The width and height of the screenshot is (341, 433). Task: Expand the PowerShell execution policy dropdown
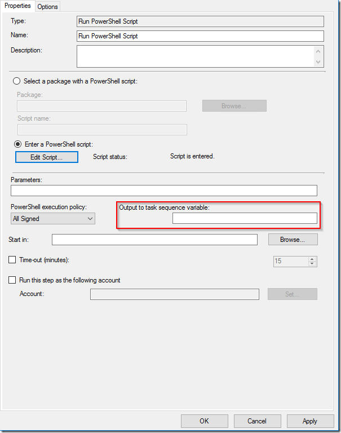54,219
